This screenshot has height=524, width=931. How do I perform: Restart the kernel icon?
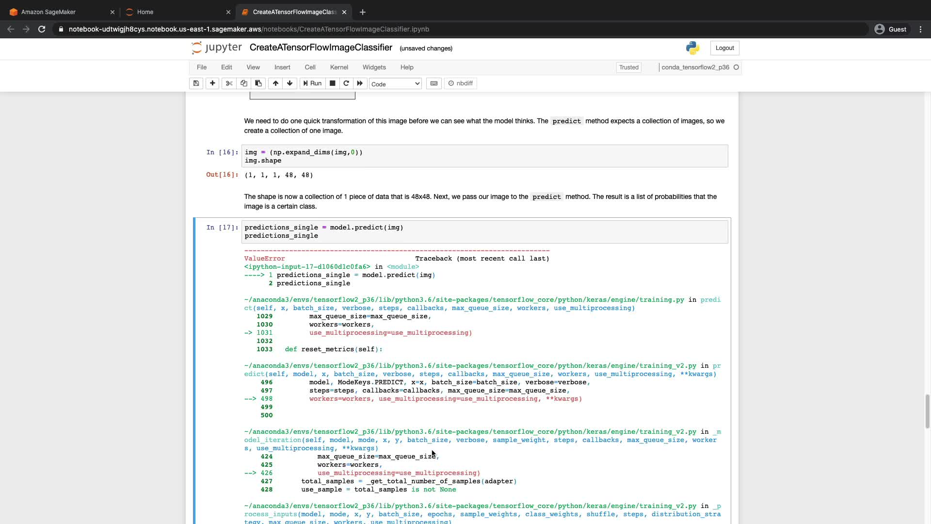click(346, 83)
